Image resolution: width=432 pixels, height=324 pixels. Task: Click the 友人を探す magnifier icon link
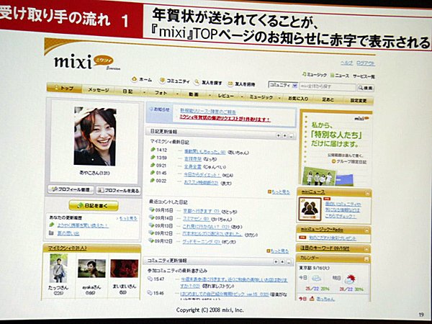pos(208,82)
